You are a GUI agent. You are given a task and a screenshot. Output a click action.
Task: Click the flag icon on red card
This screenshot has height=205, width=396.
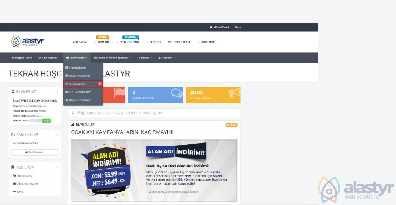119,93
